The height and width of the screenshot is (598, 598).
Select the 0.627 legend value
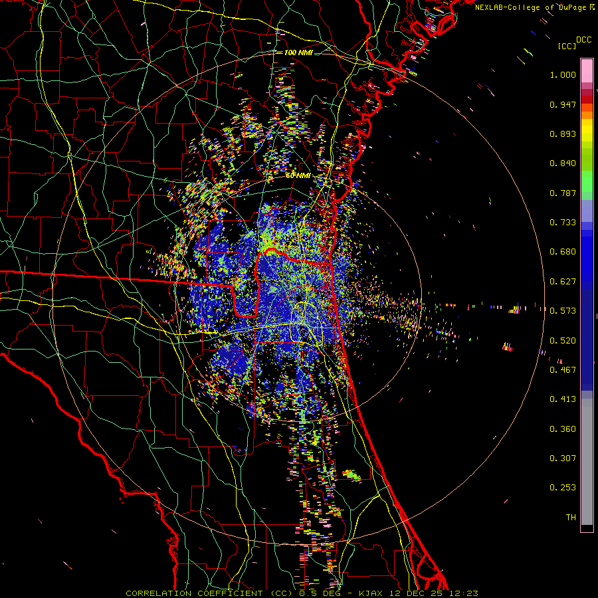pyautogui.click(x=563, y=282)
